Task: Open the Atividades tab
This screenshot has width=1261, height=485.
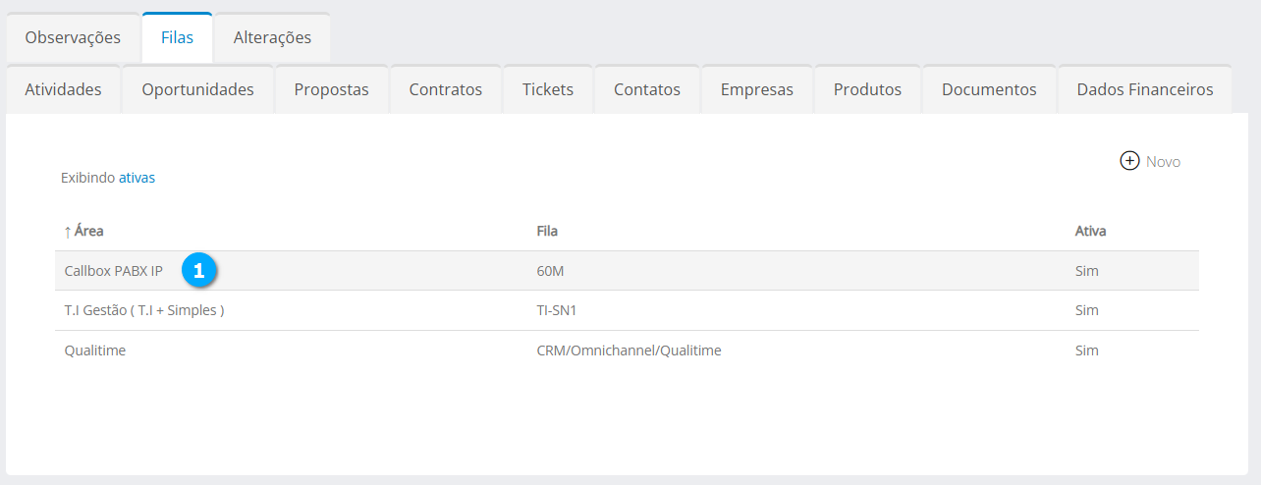Action: pos(63,89)
